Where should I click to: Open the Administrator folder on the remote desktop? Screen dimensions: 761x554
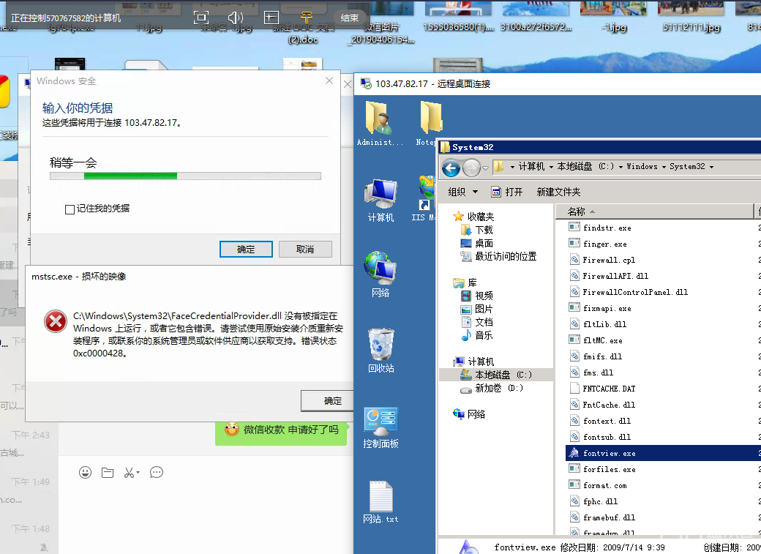tap(380, 124)
